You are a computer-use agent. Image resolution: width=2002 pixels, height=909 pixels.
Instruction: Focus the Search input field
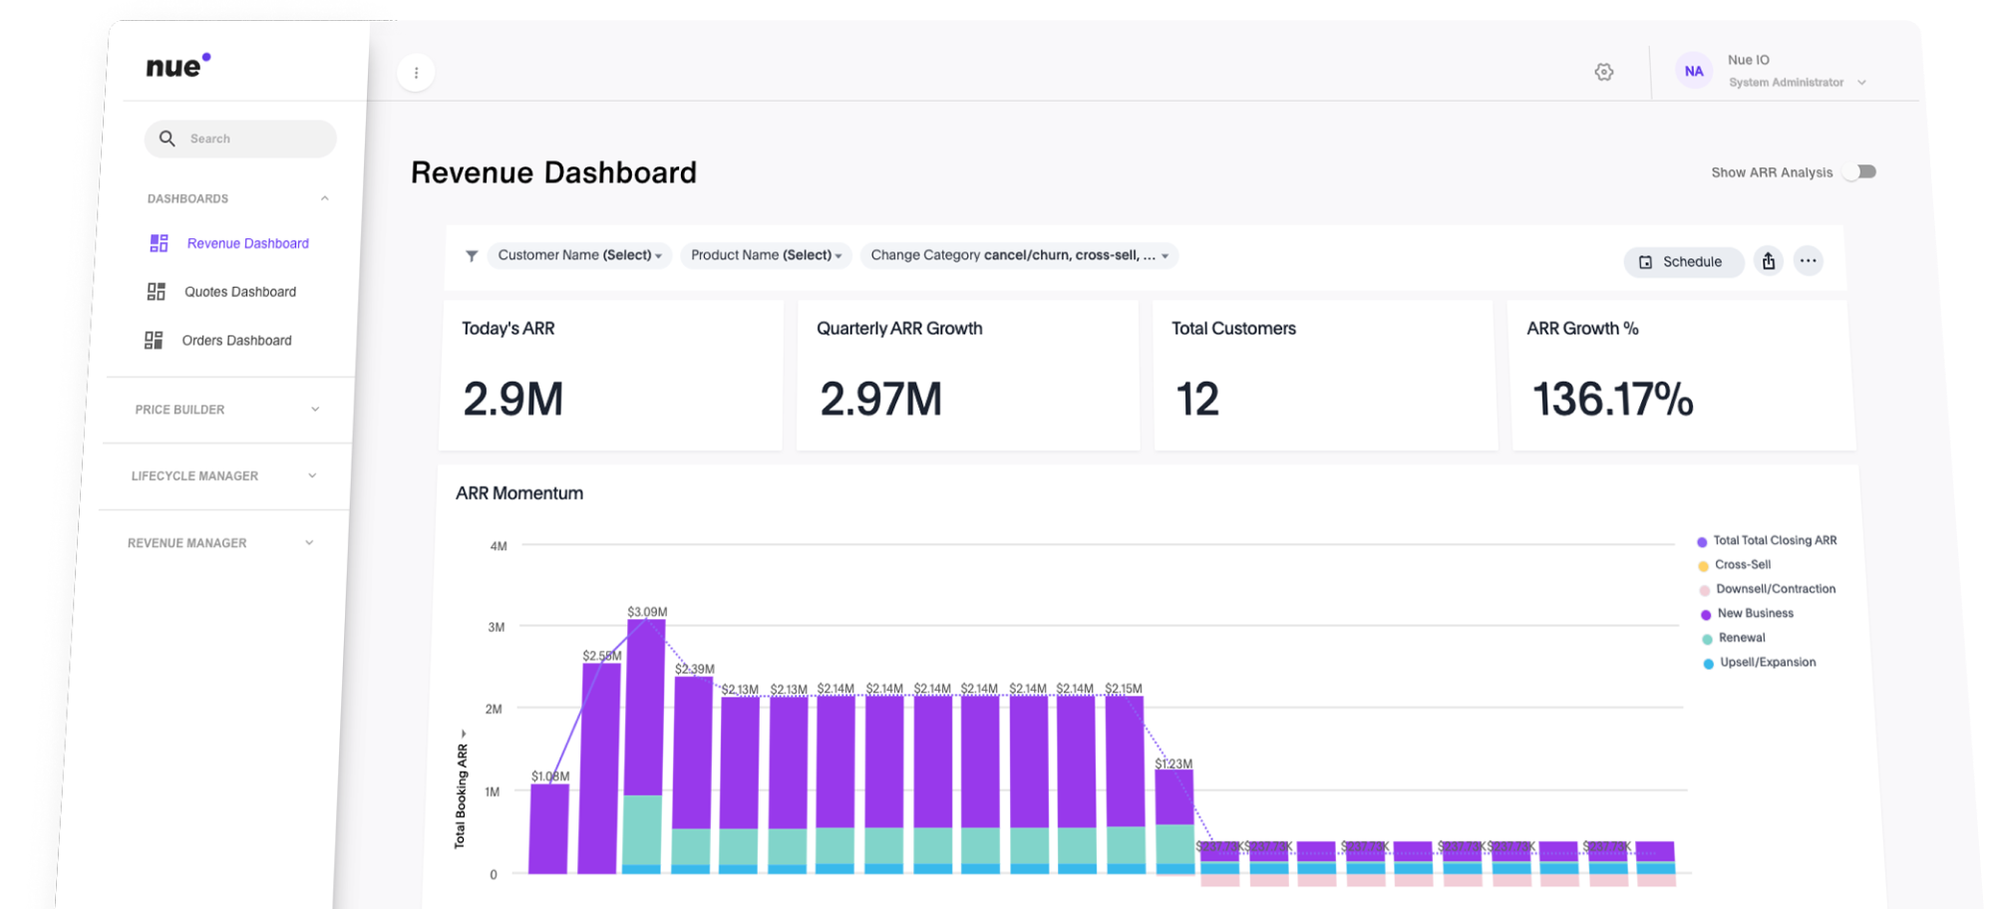click(x=254, y=139)
